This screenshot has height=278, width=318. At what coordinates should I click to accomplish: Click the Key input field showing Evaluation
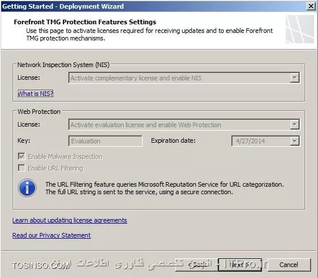click(105, 141)
